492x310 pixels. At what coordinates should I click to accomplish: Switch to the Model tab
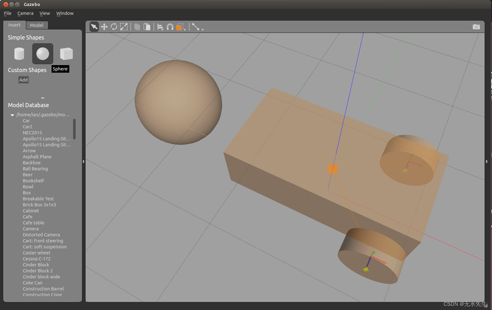point(37,25)
